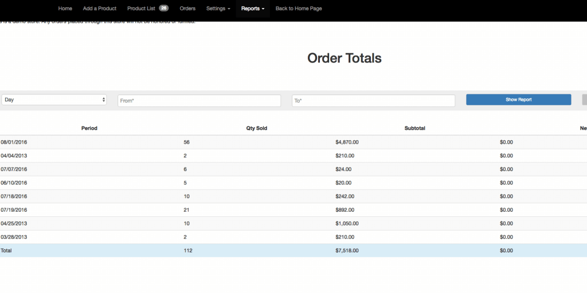587x293 pixels.
Task: Click the Total row label
Action: pos(6,251)
